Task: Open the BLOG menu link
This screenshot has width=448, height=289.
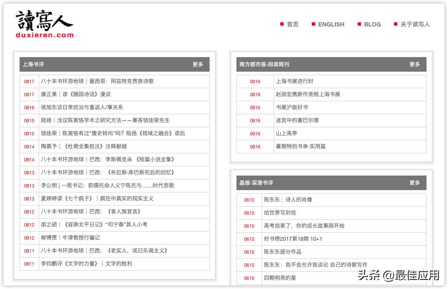Action: [372, 24]
